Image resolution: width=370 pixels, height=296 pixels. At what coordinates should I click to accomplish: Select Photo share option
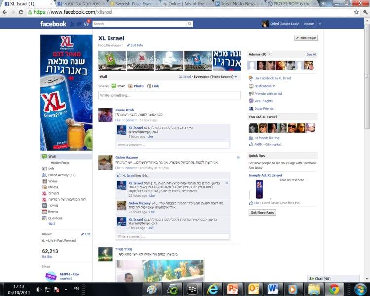136,86
